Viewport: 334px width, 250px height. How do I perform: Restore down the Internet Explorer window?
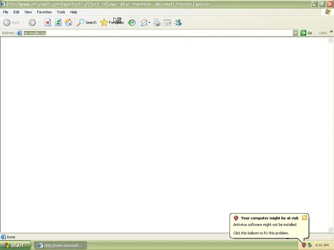pos(322,4)
